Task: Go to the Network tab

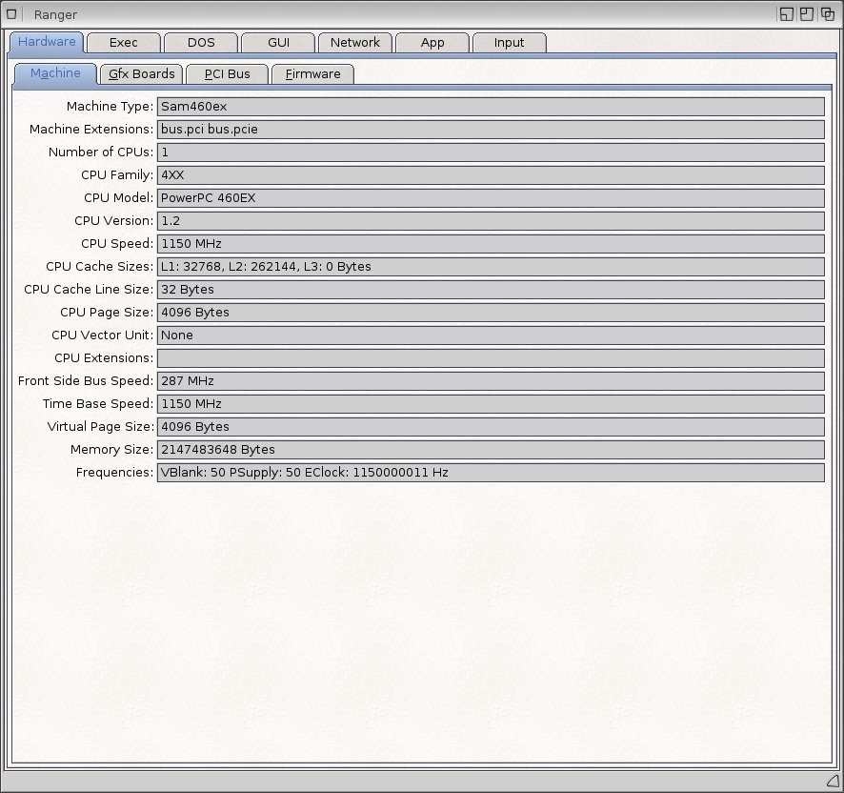Action: [355, 43]
